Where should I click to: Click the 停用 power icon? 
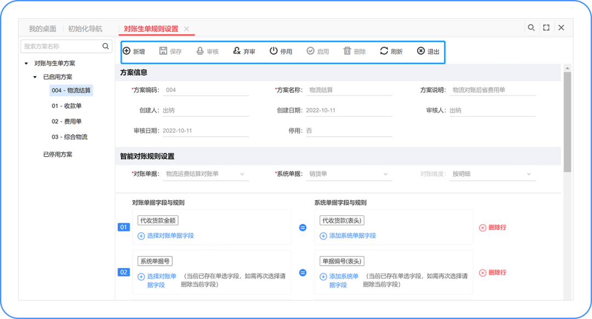tap(274, 51)
